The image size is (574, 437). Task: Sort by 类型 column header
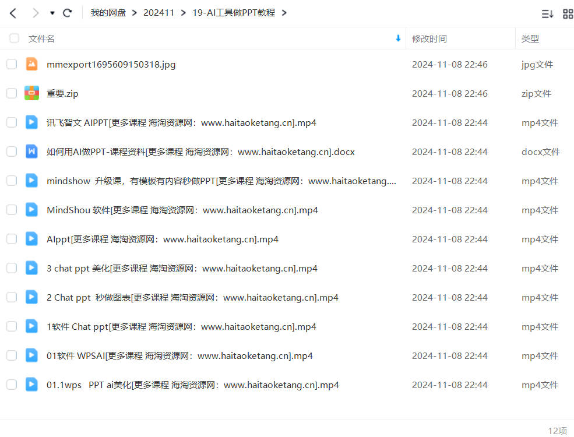[530, 39]
